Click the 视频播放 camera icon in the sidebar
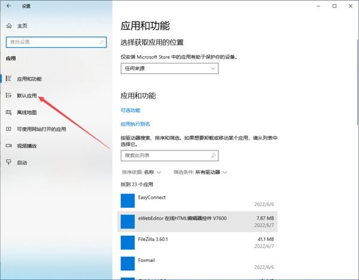 (8, 146)
